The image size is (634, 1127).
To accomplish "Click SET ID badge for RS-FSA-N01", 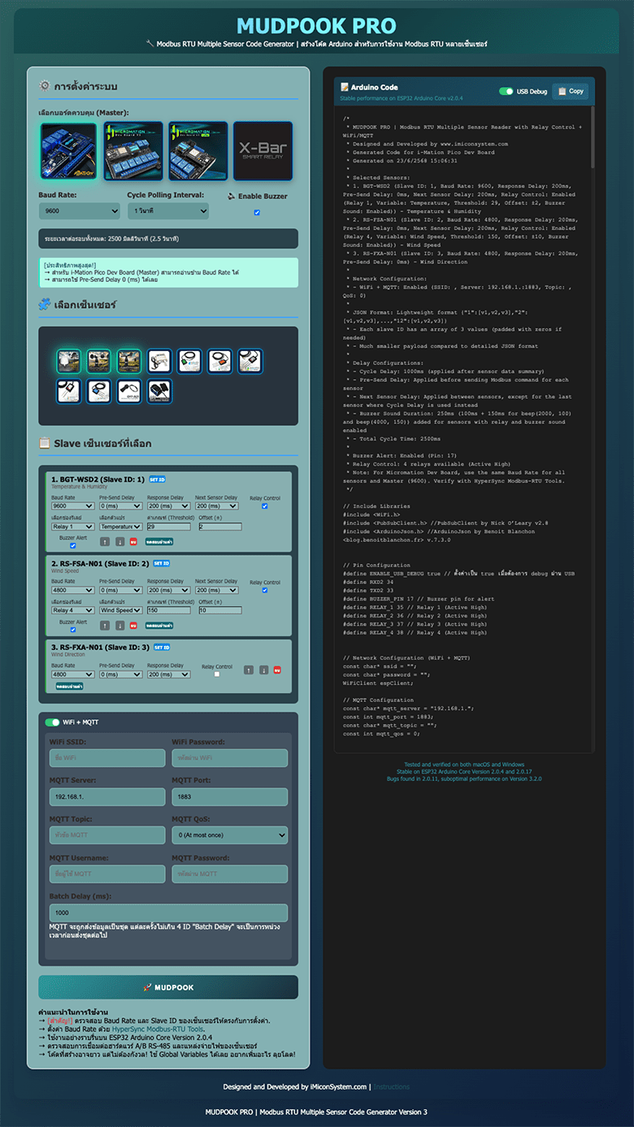I will point(161,563).
